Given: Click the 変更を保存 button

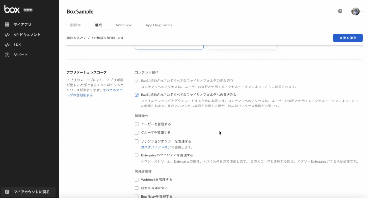Looking at the screenshot, I should pyautogui.click(x=348, y=38).
